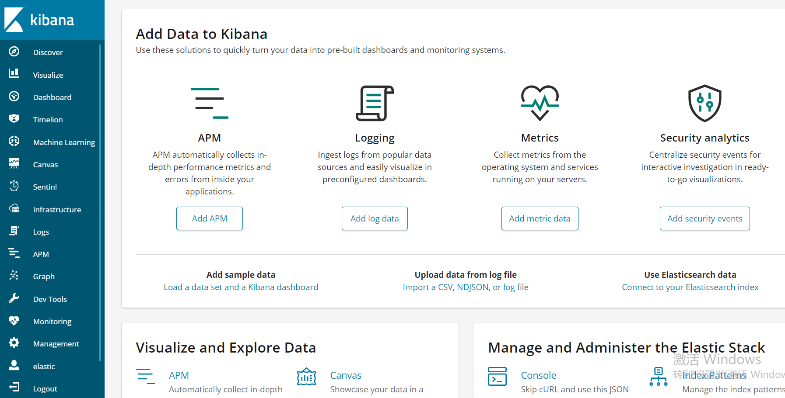Click the Sentinl sidebar label
Viewport: 785px width, 398px height.
45,187
